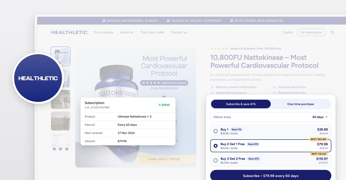The image size is (346, 180).
Task: Click the HEALTHLETIC circular logo badge
Action: coord(38,78)
